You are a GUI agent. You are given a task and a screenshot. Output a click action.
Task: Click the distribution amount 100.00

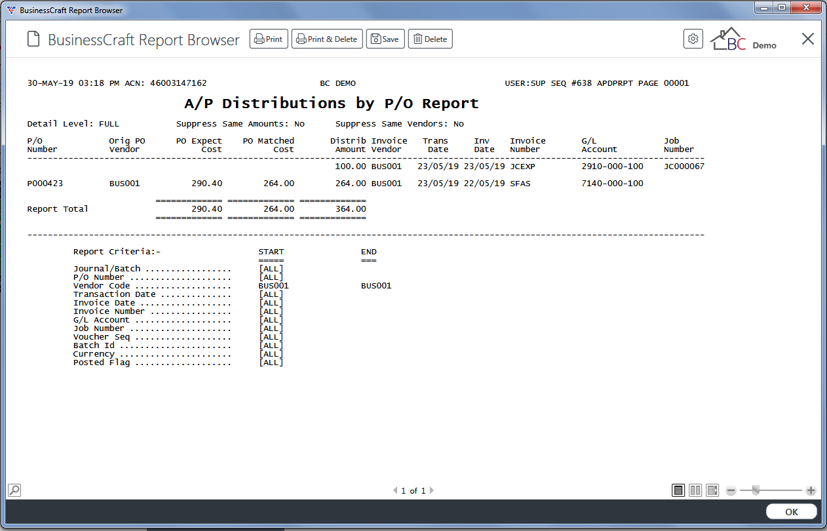tap(351, 167)
